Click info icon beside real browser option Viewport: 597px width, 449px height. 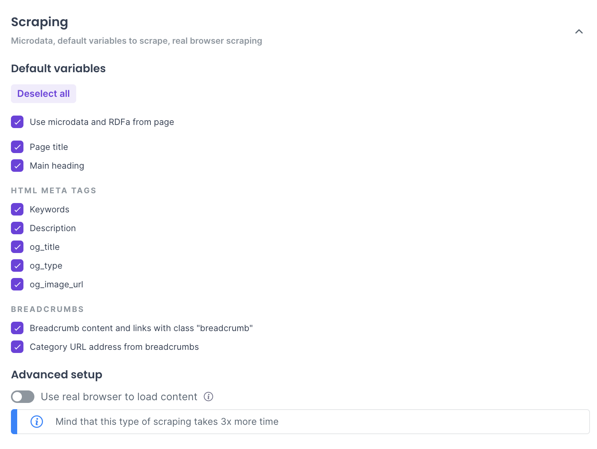pos(209,397)
